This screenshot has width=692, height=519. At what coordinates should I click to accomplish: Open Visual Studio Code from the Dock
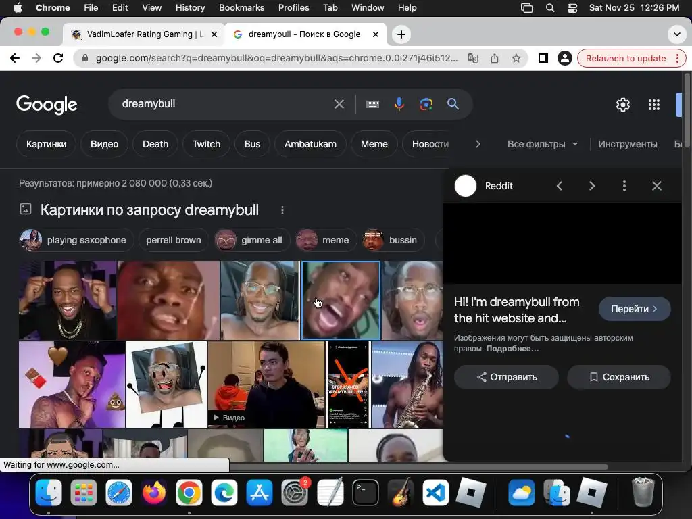click(435, 493)
